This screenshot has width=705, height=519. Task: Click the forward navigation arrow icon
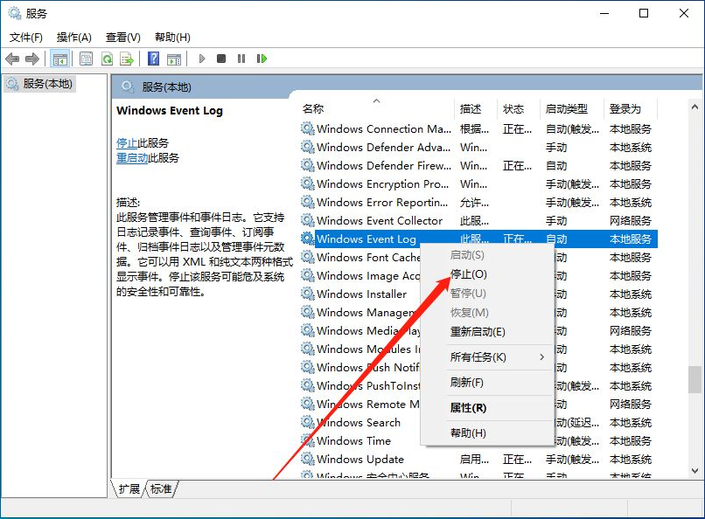32,59
